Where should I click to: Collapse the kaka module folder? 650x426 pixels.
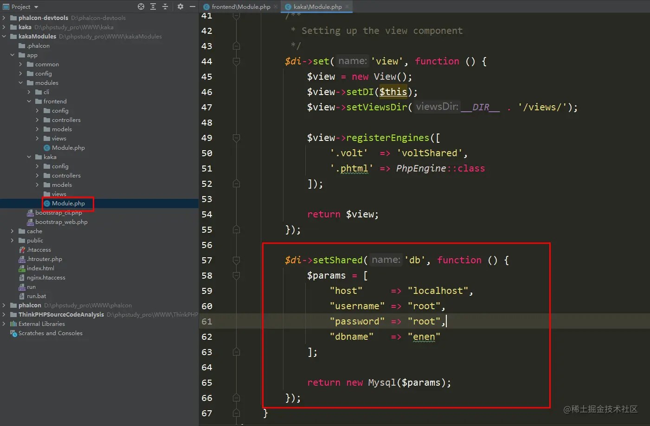(29, 157)
